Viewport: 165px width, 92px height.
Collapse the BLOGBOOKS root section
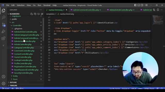point(15,14)
